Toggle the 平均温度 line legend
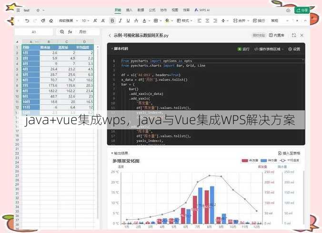Image resolution: width=322 pixels, height=233 pixels. click(x=289, y=160)
